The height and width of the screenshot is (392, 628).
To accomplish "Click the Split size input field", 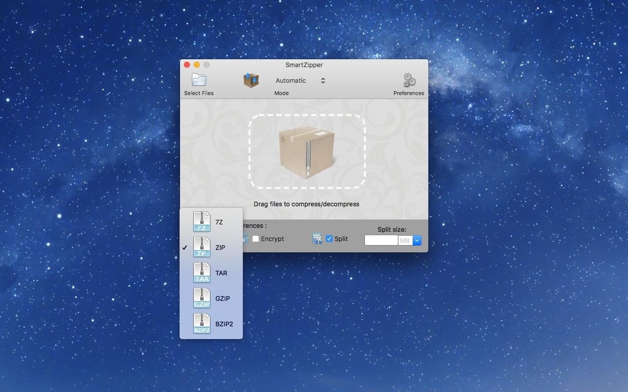I will click(381, 241).
